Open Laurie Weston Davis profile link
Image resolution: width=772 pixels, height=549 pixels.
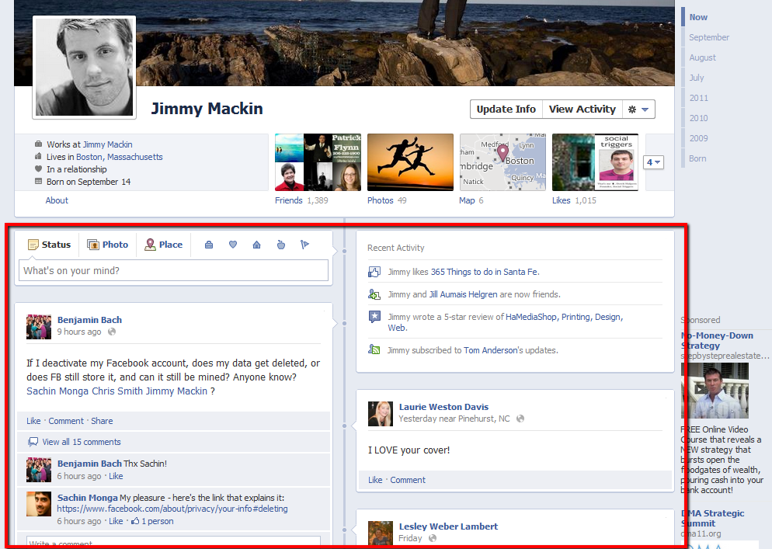pos(443,407)
